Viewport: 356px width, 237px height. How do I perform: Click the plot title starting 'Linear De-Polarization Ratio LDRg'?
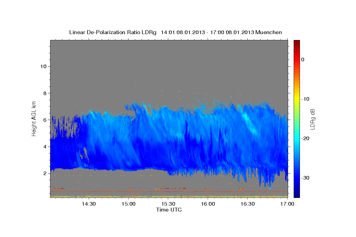point(175,32)
